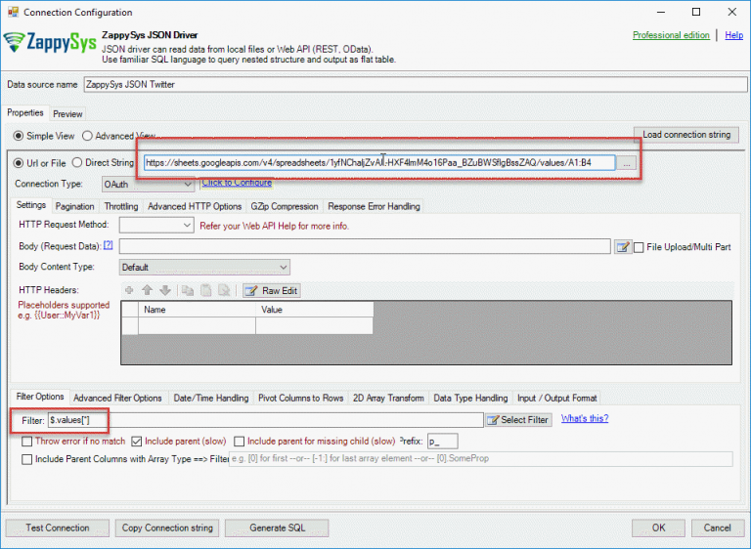This screenshot has width=751, height=549.
Task: Click the Filter text field
Action: (264, 419)
